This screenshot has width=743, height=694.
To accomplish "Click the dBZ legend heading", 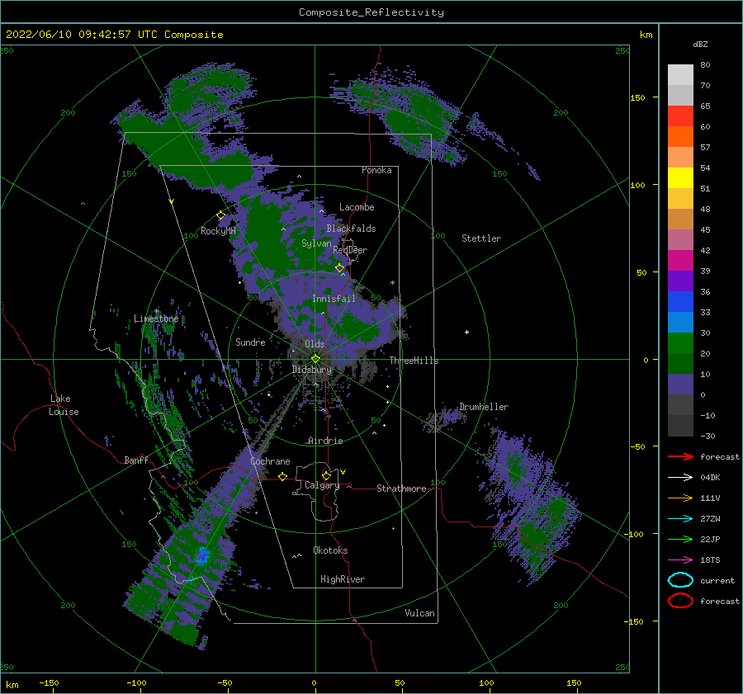I will [x=700, y=45].
